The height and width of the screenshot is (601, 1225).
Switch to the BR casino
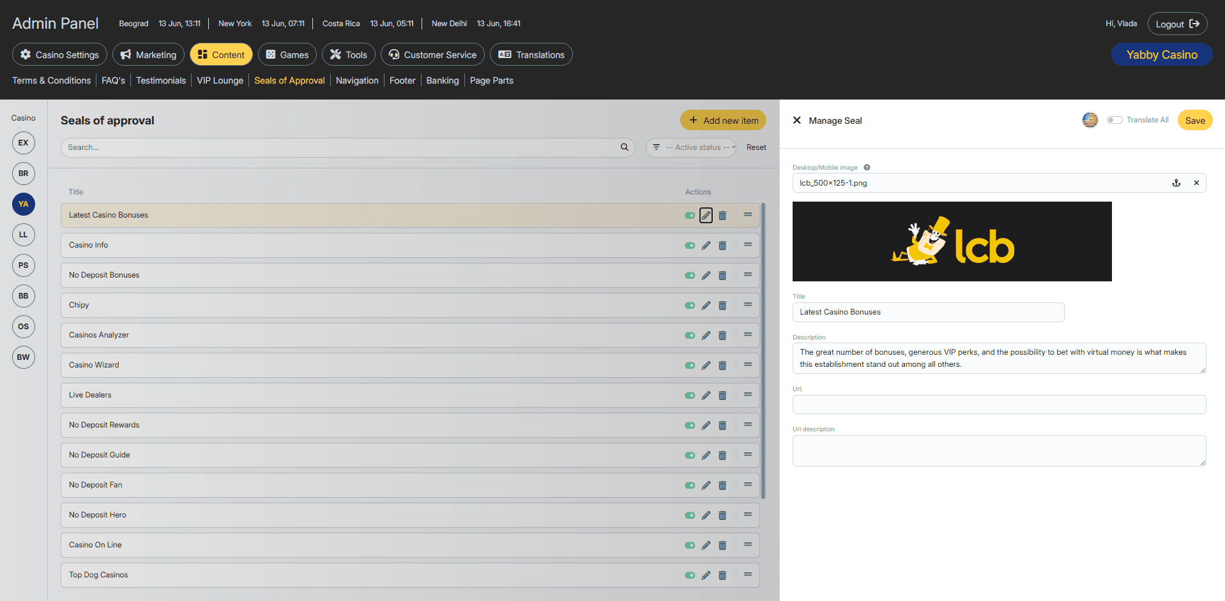tap(24, 174)
